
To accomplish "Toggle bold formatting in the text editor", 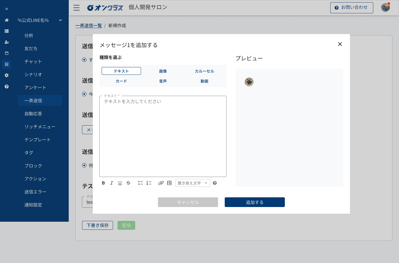I will click(103, 183).
